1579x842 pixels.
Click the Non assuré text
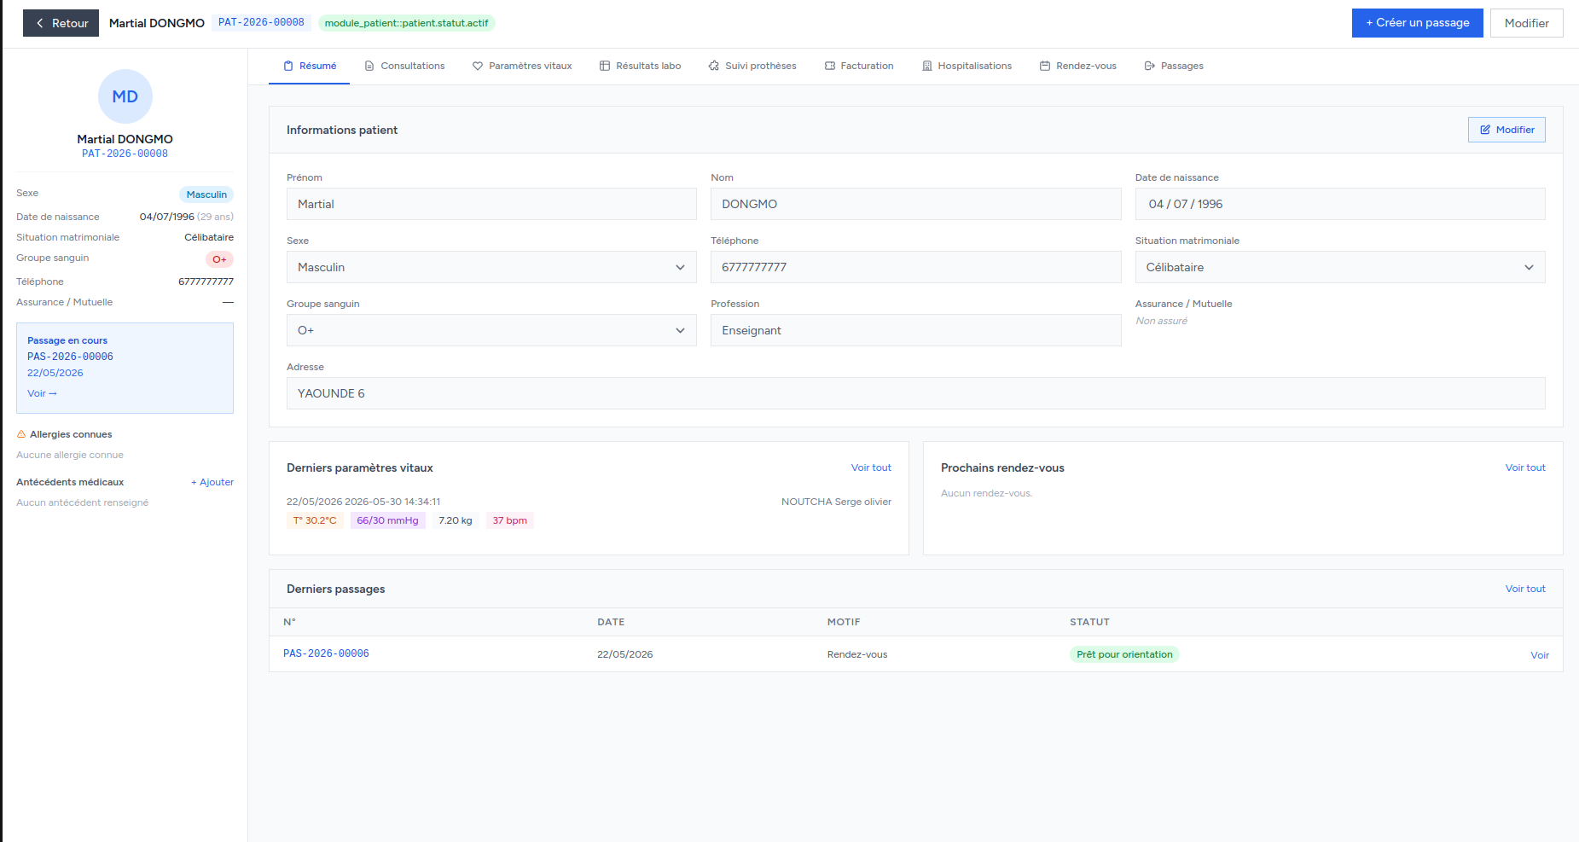pyautogui.click(x=1161, y=321)
